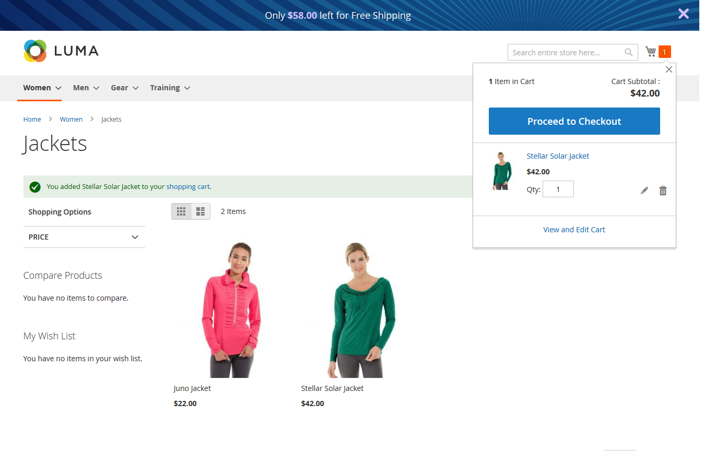Screen dimensions: 704x451
Task: Delete Stellar Solar Jacket using trash icon
Action: [x=663, y=191]
